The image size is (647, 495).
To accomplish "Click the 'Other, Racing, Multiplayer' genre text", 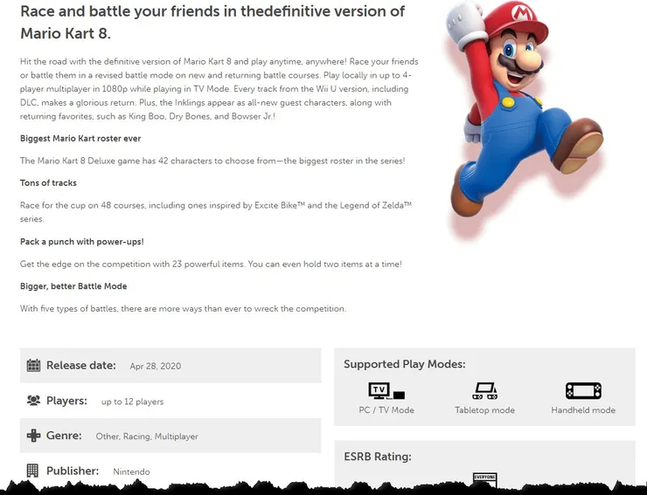I will 147,437.
